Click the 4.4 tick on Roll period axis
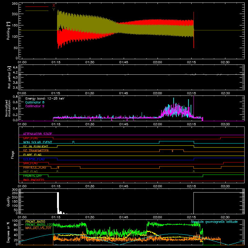Image resolution: width=248 pixels, height=248 pixels. pos(15,67)
